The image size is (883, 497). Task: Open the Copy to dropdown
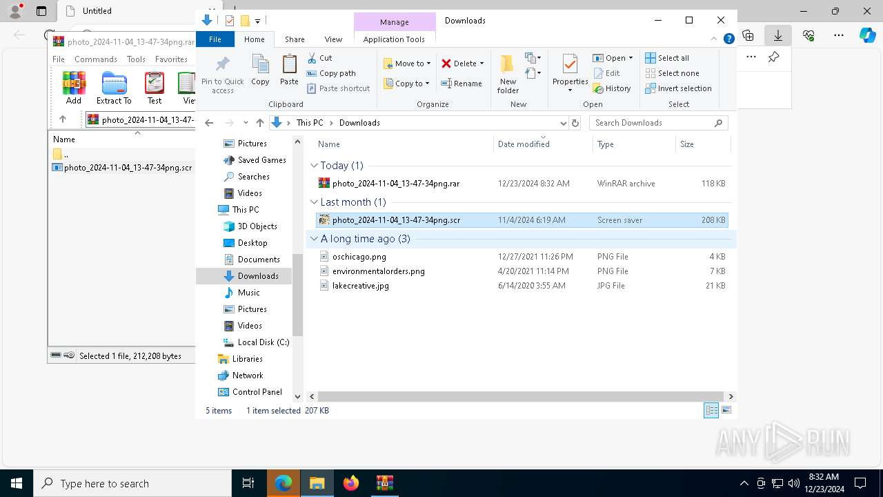tap(407, 84)
